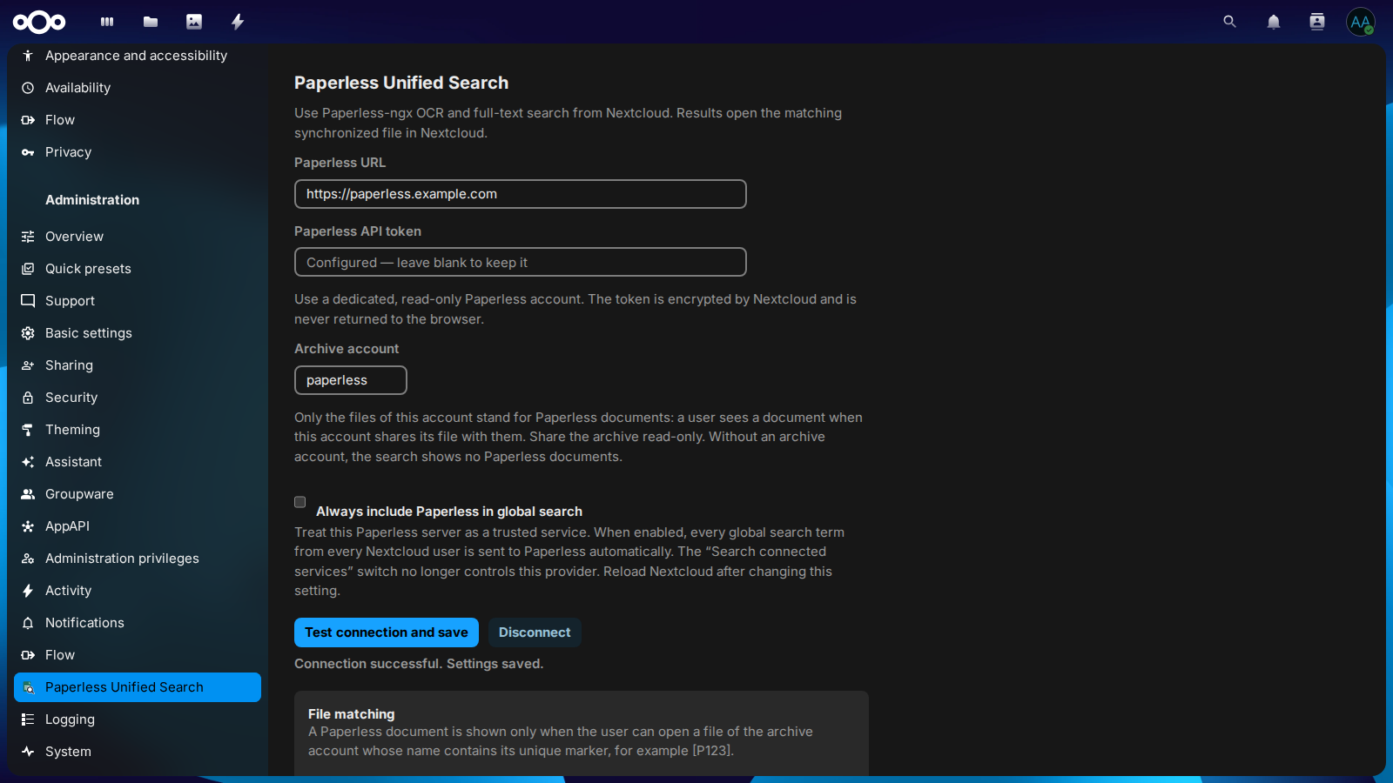
Task: Click the Disconnect button
Action: (x=535, y=632)
